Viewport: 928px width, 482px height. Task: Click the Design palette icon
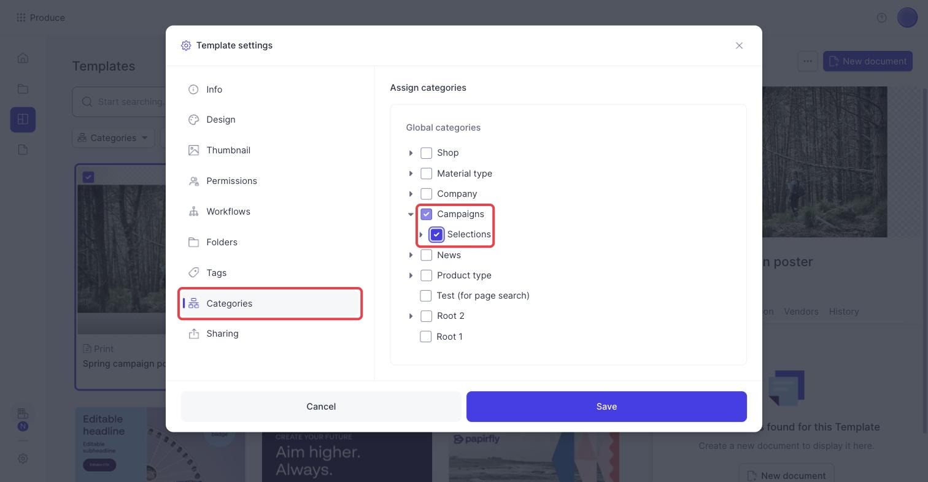193,120
